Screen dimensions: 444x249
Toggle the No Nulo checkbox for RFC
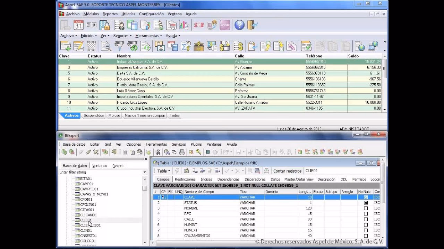pos(366,214)
